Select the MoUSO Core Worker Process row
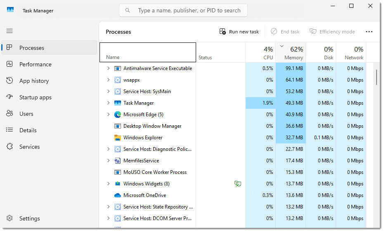This screenshot has width=384, height=232. [232, 172]
